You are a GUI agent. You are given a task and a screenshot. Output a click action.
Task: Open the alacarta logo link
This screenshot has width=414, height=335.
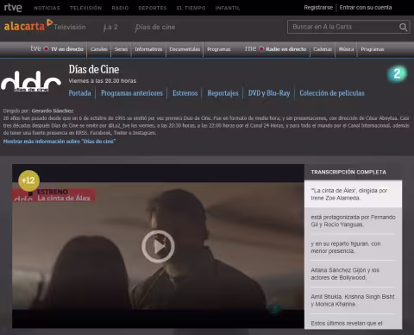(28, 25)
